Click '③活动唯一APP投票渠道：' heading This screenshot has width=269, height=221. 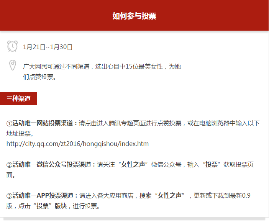[x=43, y=195]
